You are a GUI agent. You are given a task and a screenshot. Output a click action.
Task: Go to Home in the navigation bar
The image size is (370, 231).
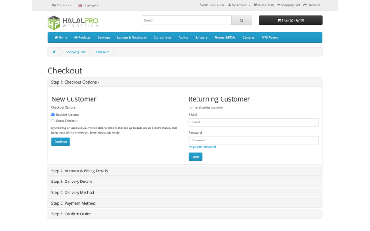coord(61,37)
